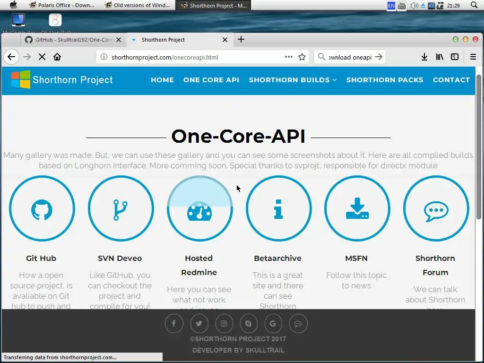Open the ONE CORE API nav item

pos(211,79)
